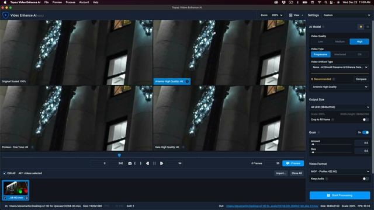This screenshot has width=374, height=210.
Task: Click the Close All button
Action: tap(297, 173)
